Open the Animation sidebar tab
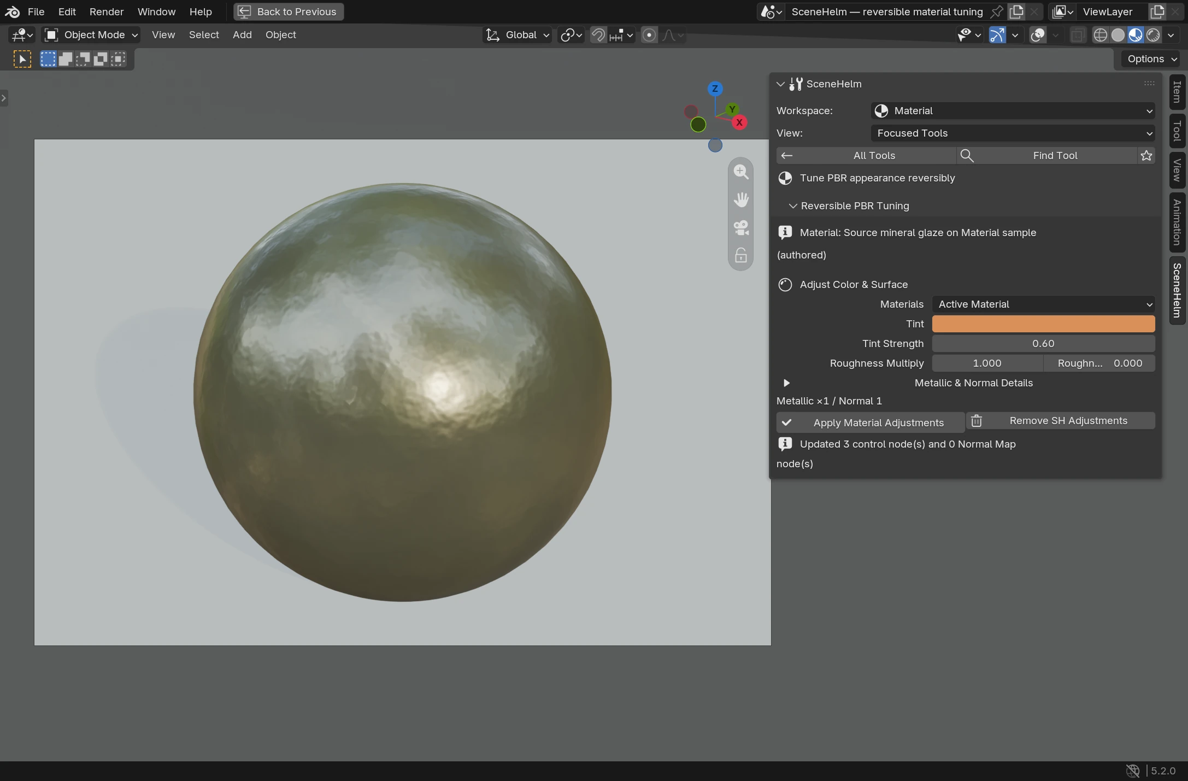 pyautogui.click(x=1177, y=222)
